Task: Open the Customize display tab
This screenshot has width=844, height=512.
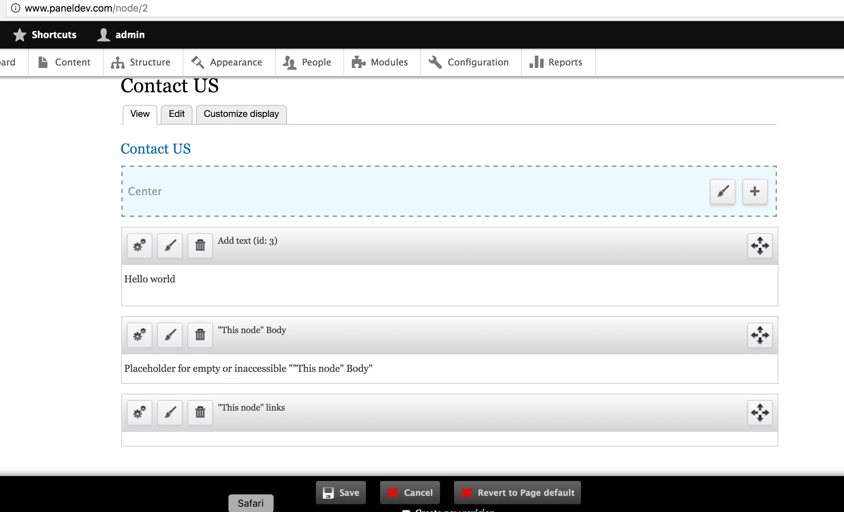Action: click(x=241, y=114)
